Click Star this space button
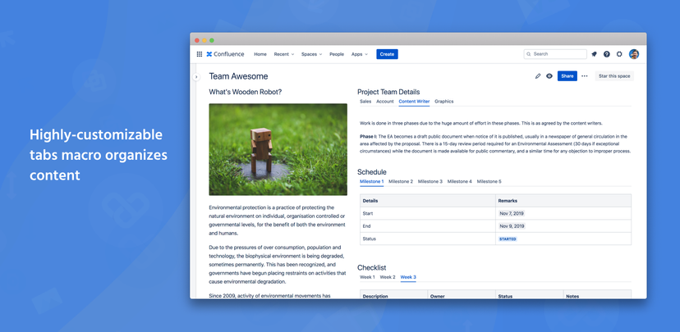This screenshot has width=680, height=332. click(x=614, y=76)
